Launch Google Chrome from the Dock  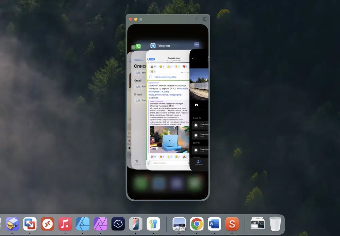(x=197, y=224)
